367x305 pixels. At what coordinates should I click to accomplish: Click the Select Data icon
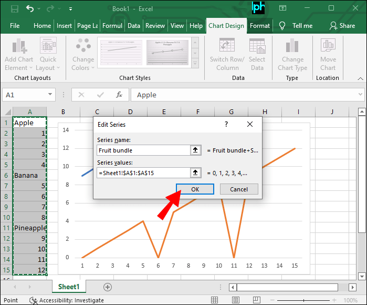[257, 47]
